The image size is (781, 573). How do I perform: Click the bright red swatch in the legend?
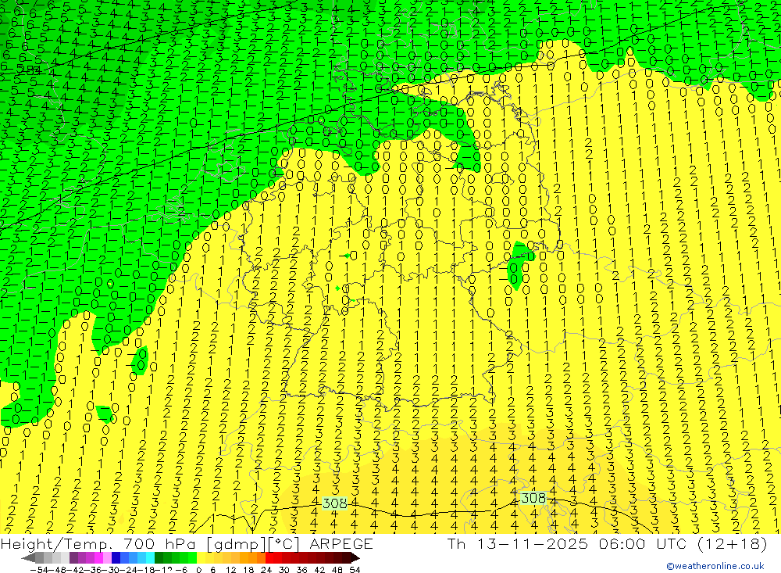pyautogui.click(x=269, y=558)
